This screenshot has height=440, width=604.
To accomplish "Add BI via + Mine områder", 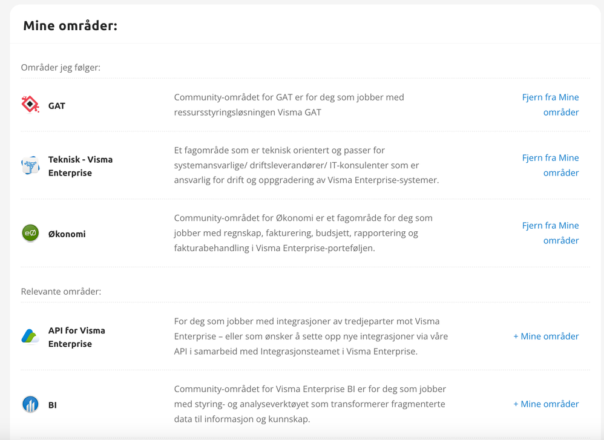I will (547, 404).
